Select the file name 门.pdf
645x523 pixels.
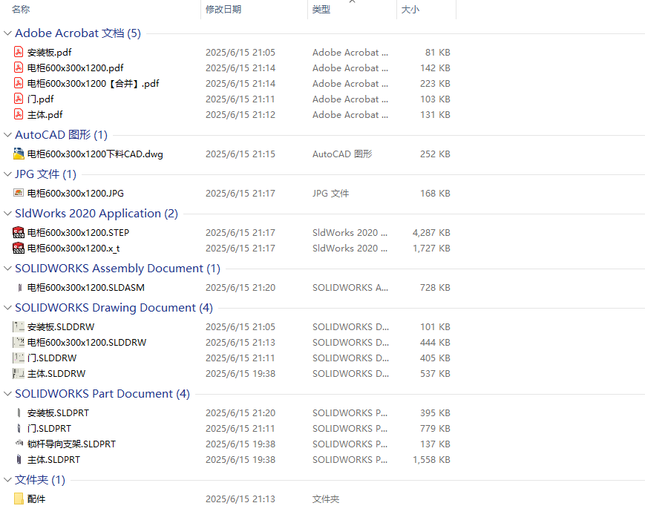[40, 99]
